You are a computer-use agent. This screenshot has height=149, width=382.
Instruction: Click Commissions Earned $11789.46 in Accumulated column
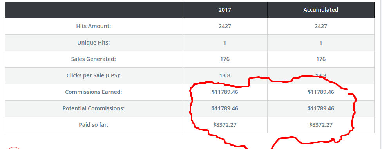(x=320, y=92)
